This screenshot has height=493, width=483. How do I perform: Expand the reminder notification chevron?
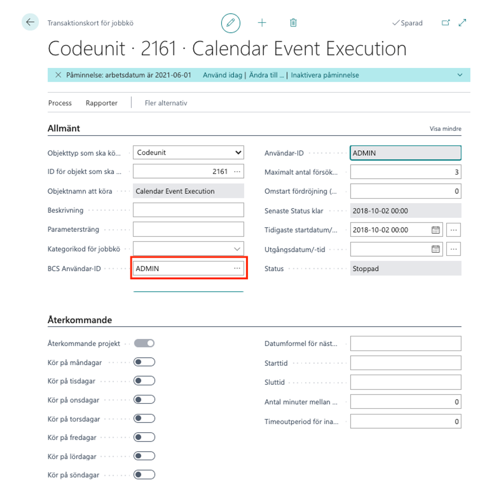[459, 75]
